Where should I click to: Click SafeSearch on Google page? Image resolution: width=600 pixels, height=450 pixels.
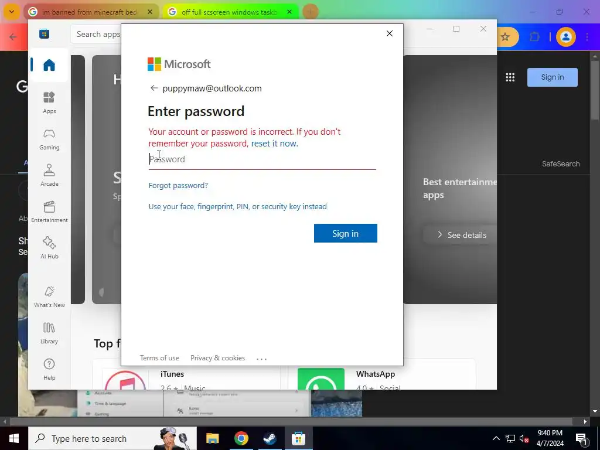coord(561,164)
